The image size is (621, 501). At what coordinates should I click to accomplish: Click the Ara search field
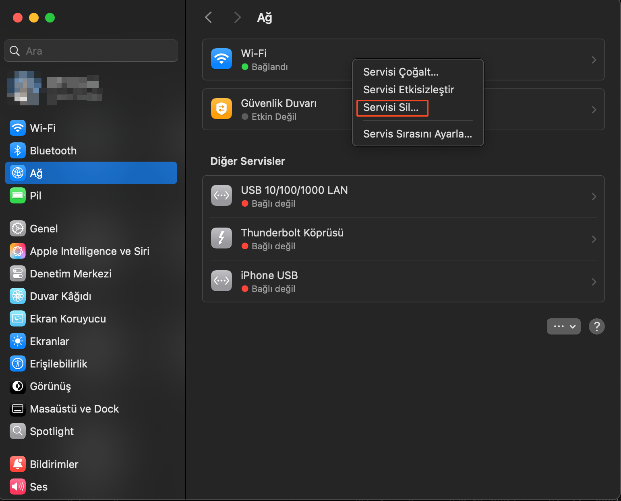pos(91,51)
